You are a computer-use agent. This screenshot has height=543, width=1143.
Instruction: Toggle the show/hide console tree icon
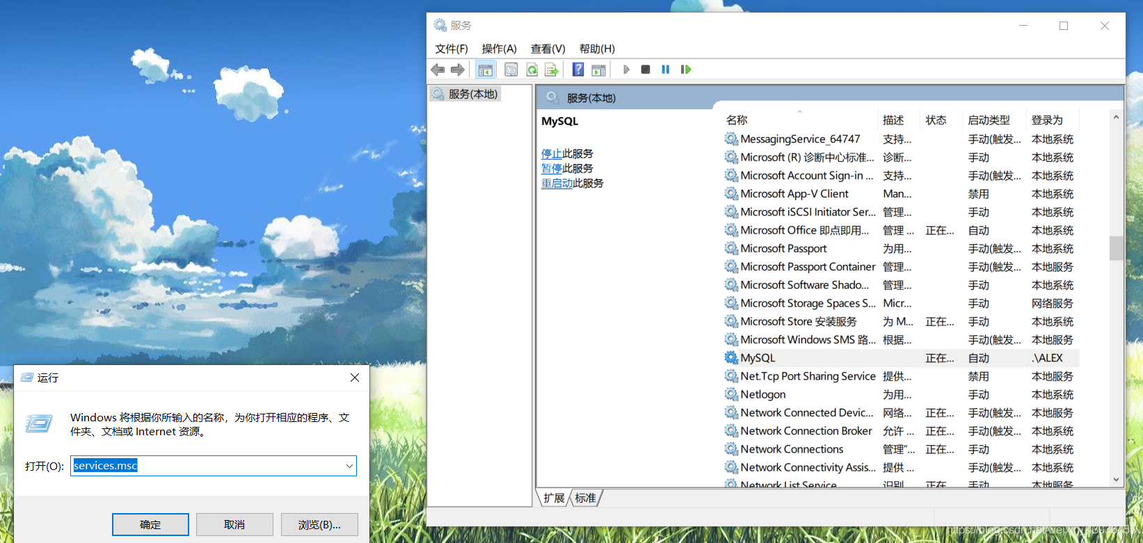pos(485,70)
